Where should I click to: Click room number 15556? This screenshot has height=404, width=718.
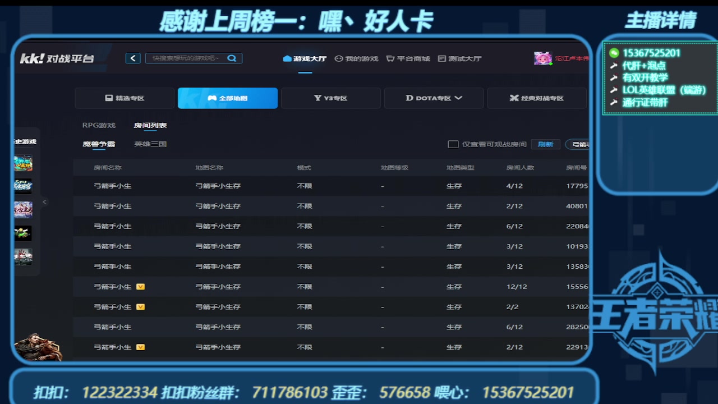pyautogui.click(x=577, y=287)
